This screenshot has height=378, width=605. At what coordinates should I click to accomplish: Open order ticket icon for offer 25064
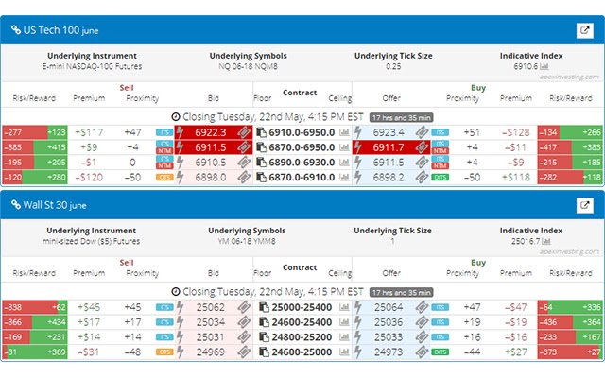[422, 307]
